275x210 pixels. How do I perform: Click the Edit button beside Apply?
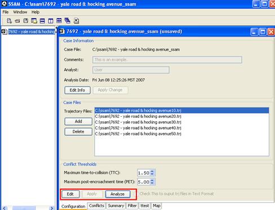[x=70, y=194]
